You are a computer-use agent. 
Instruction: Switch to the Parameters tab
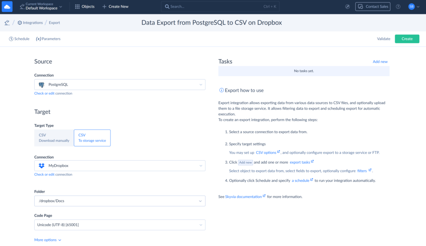(48, 39)
